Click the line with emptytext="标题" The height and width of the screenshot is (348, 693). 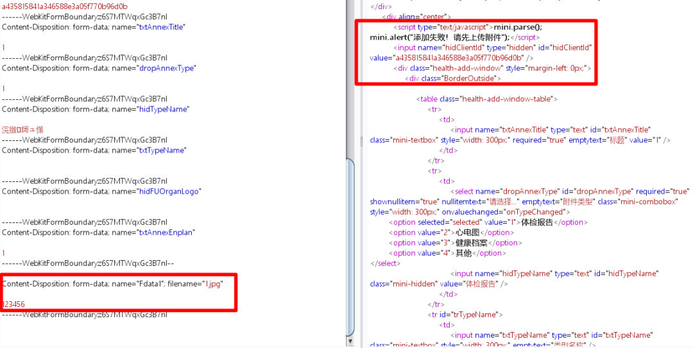coord(520,140)
